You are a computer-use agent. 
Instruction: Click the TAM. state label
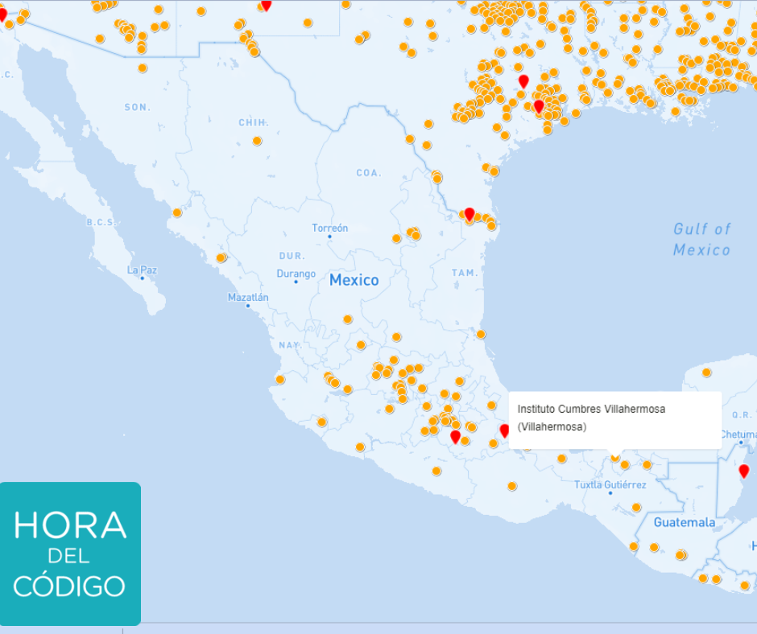click(x=465, y=273)
